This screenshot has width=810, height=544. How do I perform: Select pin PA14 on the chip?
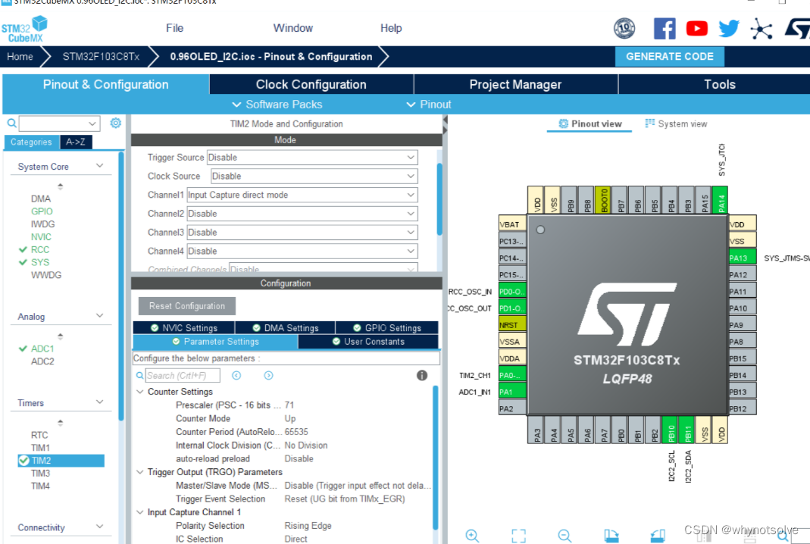pos(720,200)
